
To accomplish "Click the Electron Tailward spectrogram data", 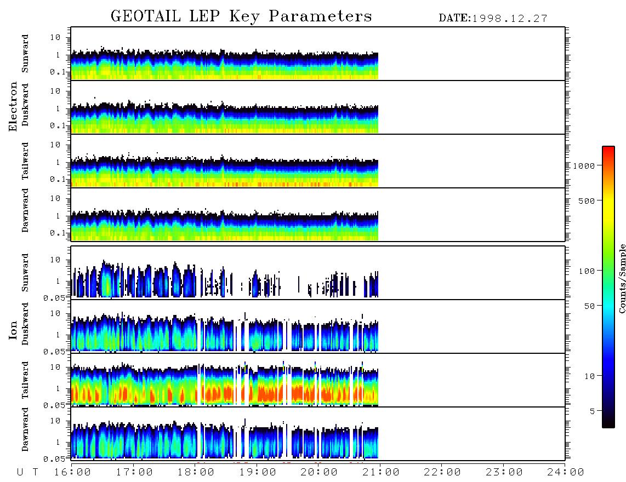I will pos(224,171).
